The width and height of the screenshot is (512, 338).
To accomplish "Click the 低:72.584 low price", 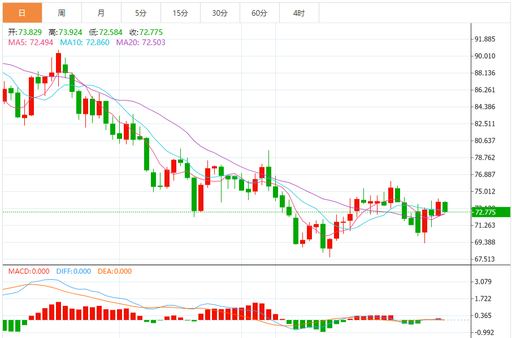I will click(x=106, y=32).
